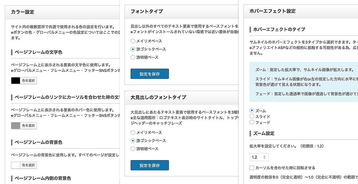Select 游明朝ベース for 大見出しのフォントタイプ
This screenshot has height=184, width=358.
click(x=133, y=149)
